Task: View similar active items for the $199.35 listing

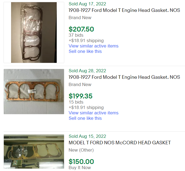Action: [x=93, y=113]
